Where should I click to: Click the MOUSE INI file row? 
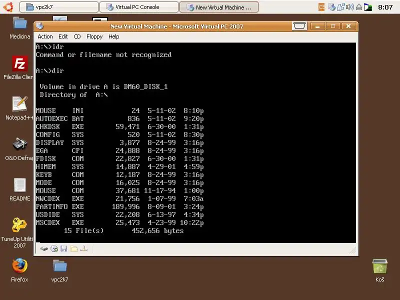tap(119, 110)
